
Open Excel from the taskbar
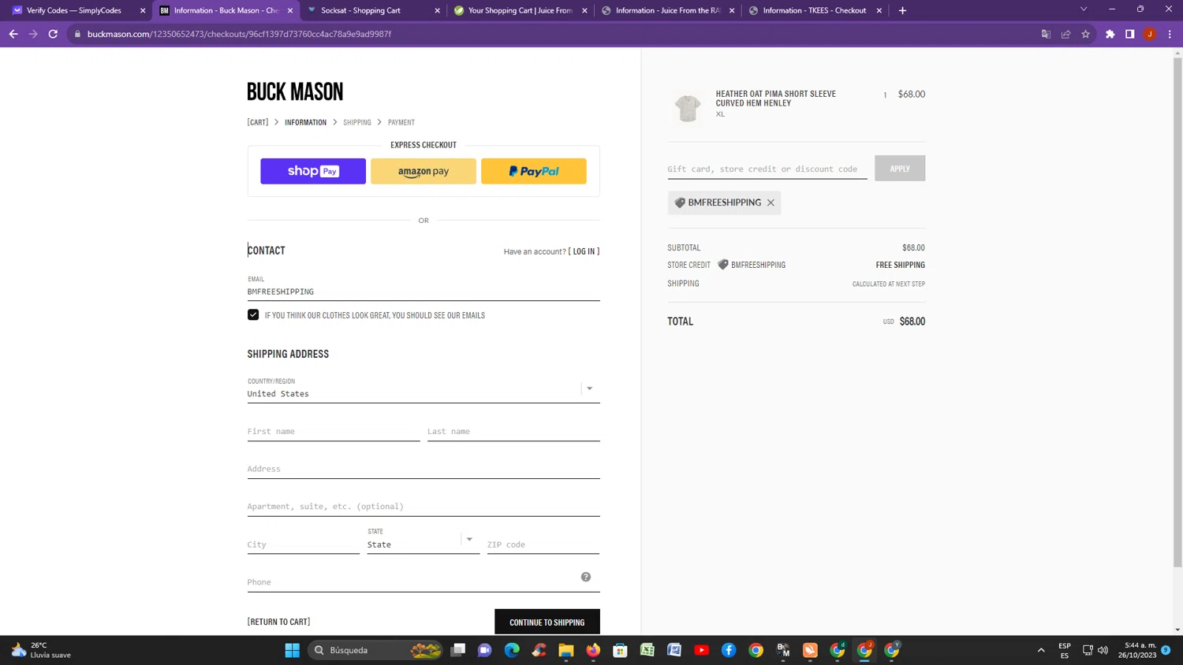(x=647, y=650)
